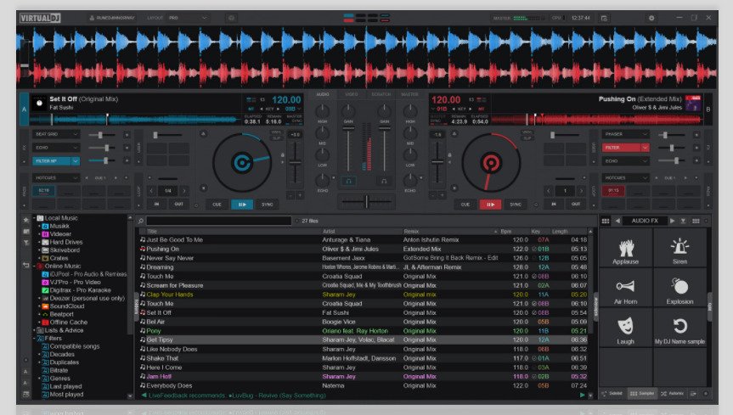This screenshot has width=733, height=415.
Task: Open the layout PRO dropdown in title bar
Action: (x=188, y=18)
